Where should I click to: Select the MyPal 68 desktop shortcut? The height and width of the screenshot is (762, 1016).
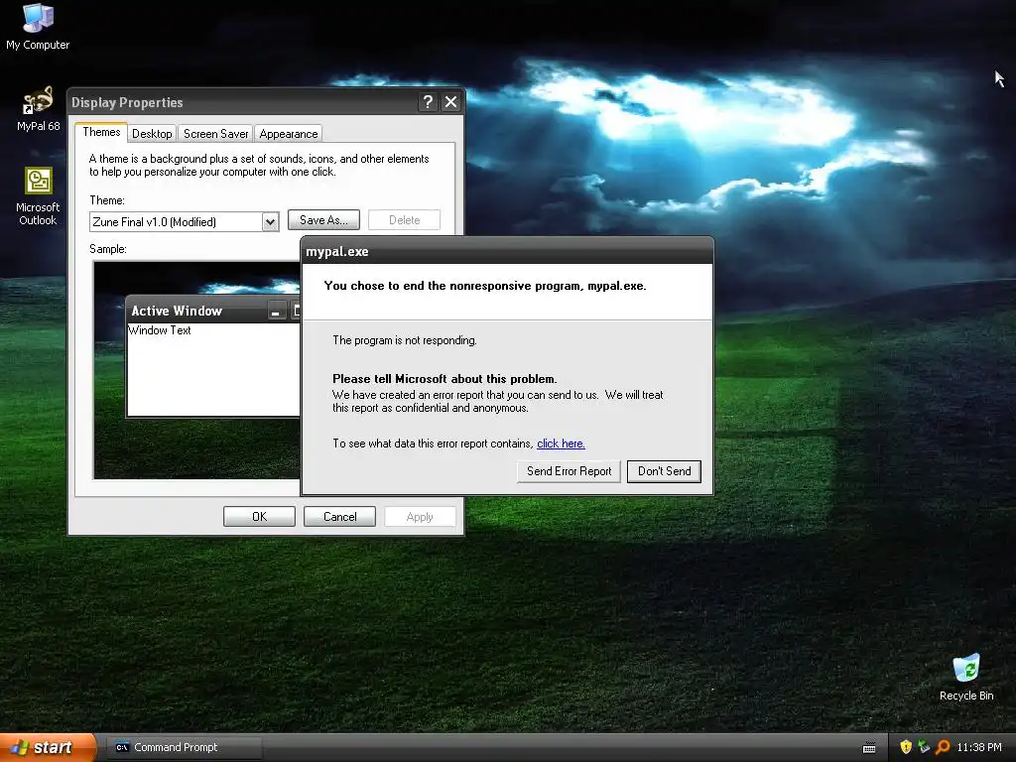[38, 109]
